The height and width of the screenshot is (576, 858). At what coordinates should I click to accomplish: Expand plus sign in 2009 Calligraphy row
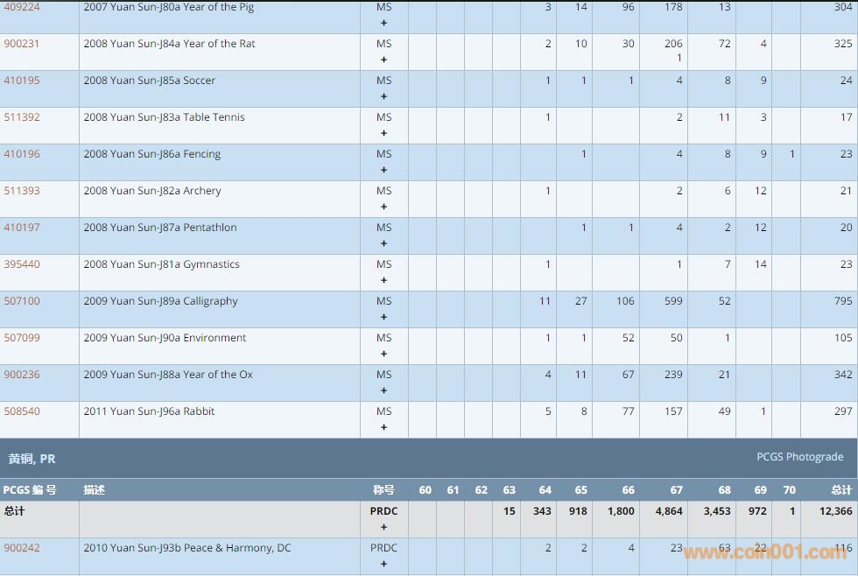coord(383,318)
